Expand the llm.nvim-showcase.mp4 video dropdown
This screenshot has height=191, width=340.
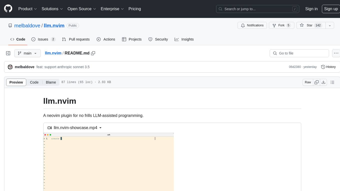(75, 128)
